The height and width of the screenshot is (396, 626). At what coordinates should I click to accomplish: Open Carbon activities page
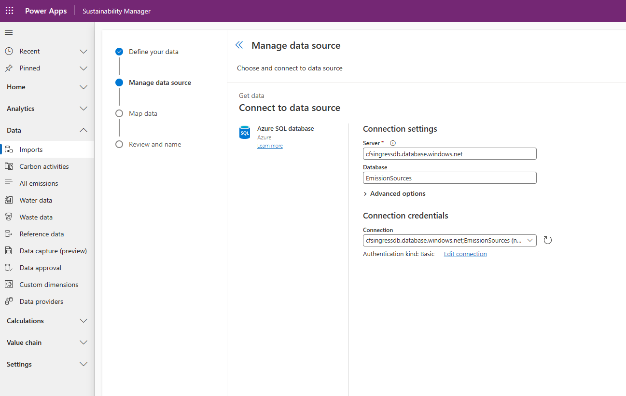pyautogui.click(x=47, y=166)
